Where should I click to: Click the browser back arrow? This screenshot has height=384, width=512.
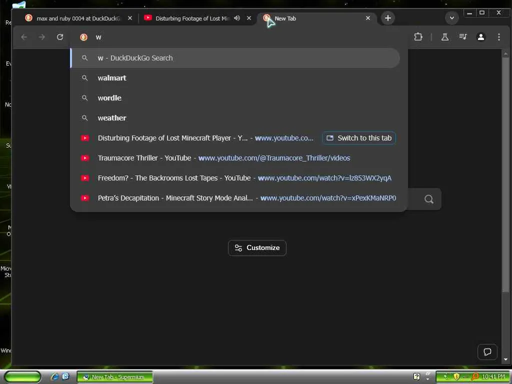(24, 37)
